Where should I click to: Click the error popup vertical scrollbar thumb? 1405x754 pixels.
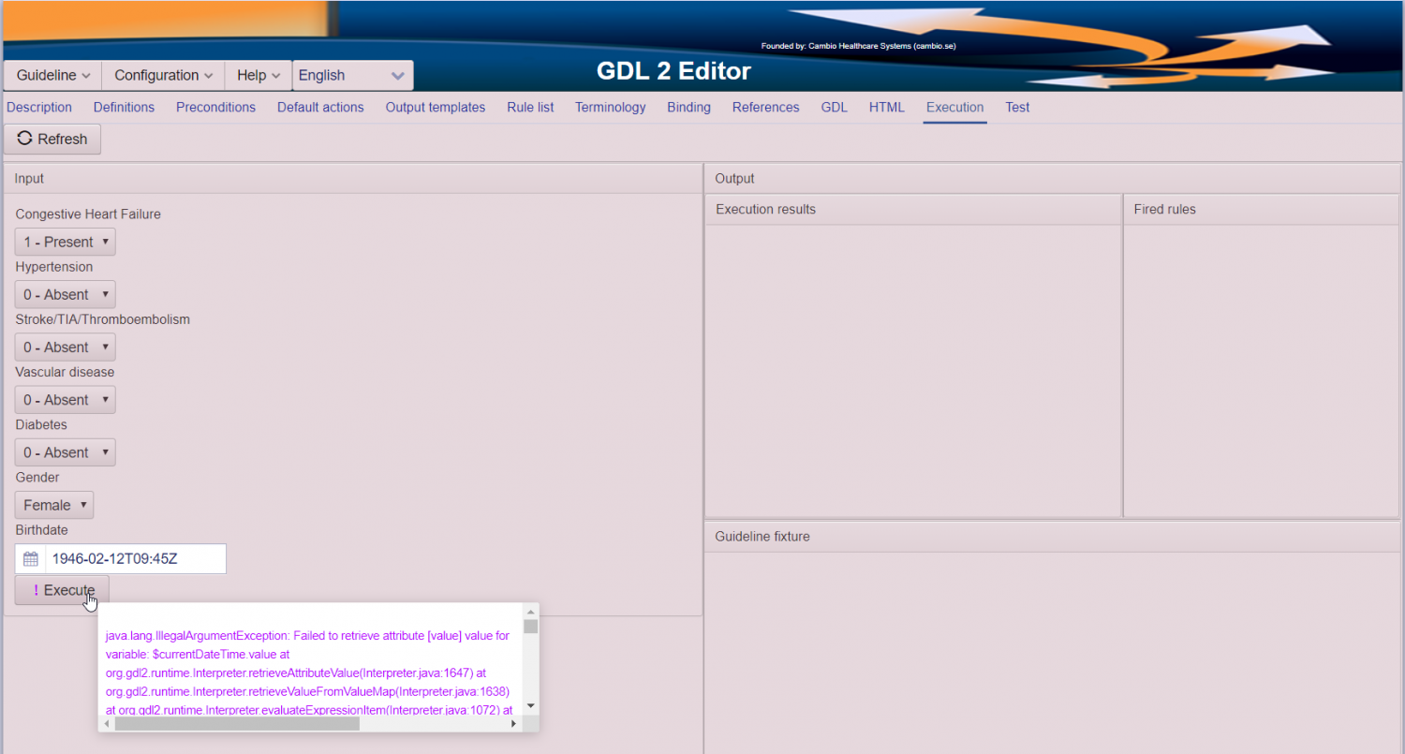pyautogui.click(x=531, y=627)
